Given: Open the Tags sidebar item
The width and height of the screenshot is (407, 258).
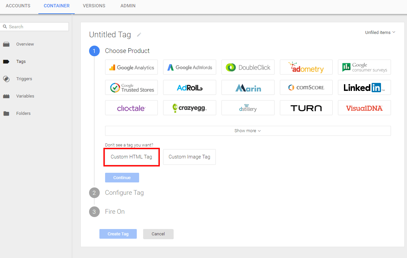Looking at the screenshot, I should (21, 62).
